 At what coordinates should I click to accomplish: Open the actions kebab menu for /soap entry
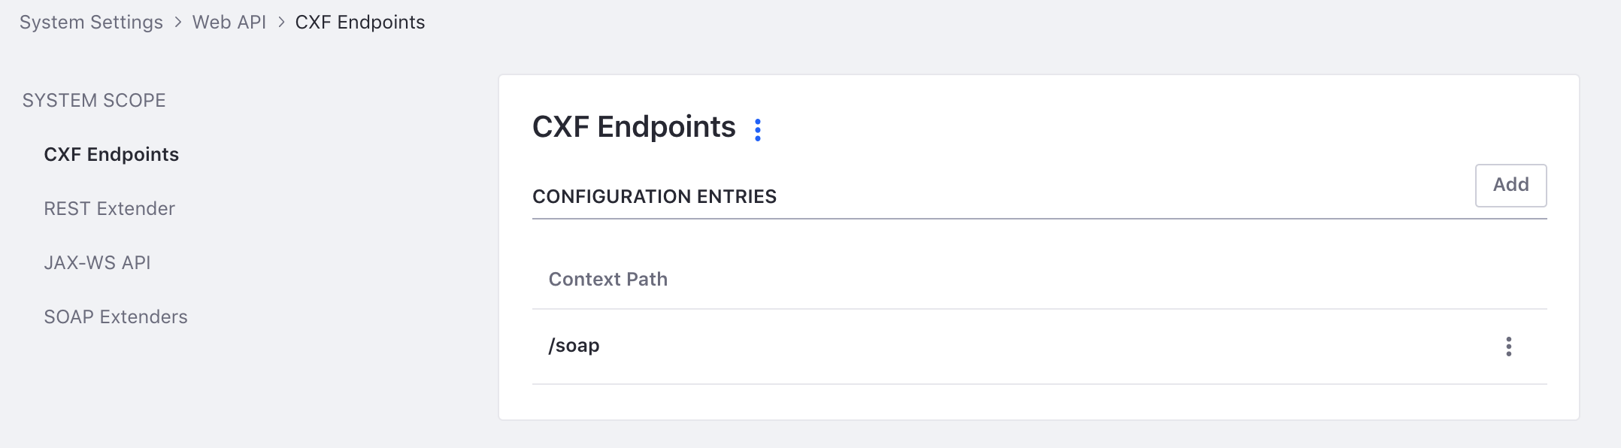(1508, 347)
